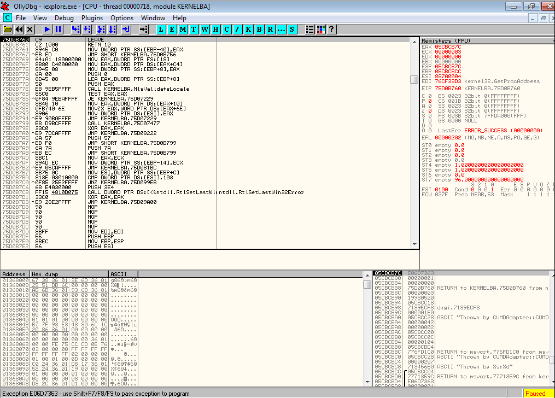Select the EIP register value

point(448,88)
